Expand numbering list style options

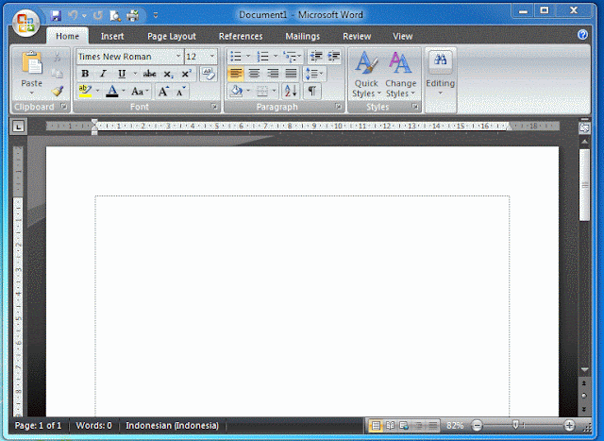[x=275, y=57]
